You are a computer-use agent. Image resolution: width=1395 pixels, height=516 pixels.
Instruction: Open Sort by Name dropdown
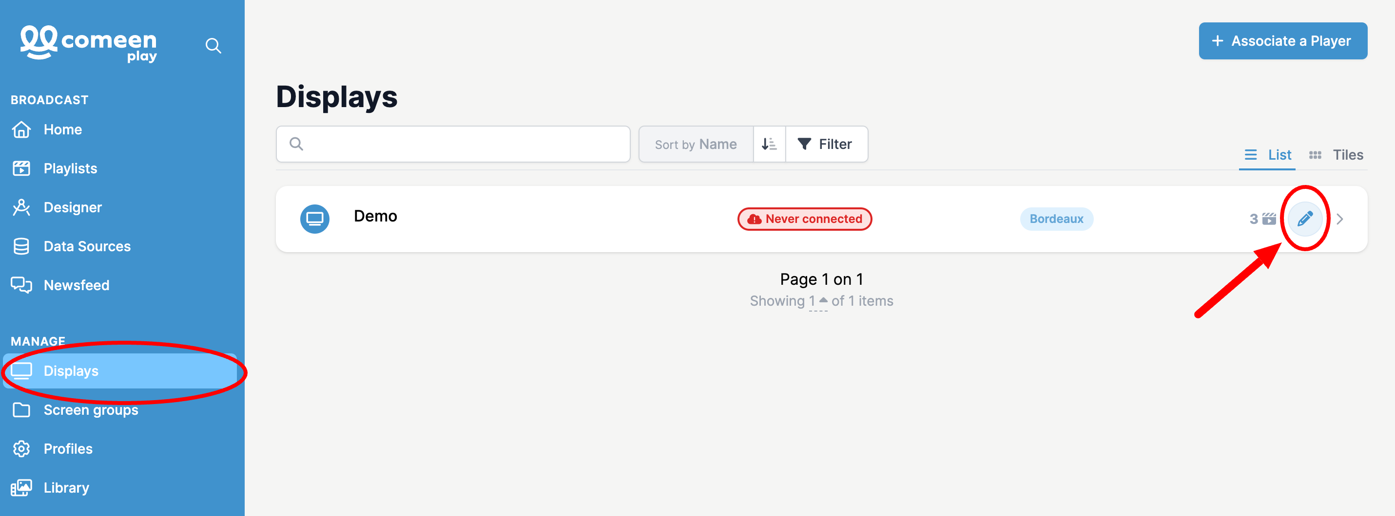point(696,145)
